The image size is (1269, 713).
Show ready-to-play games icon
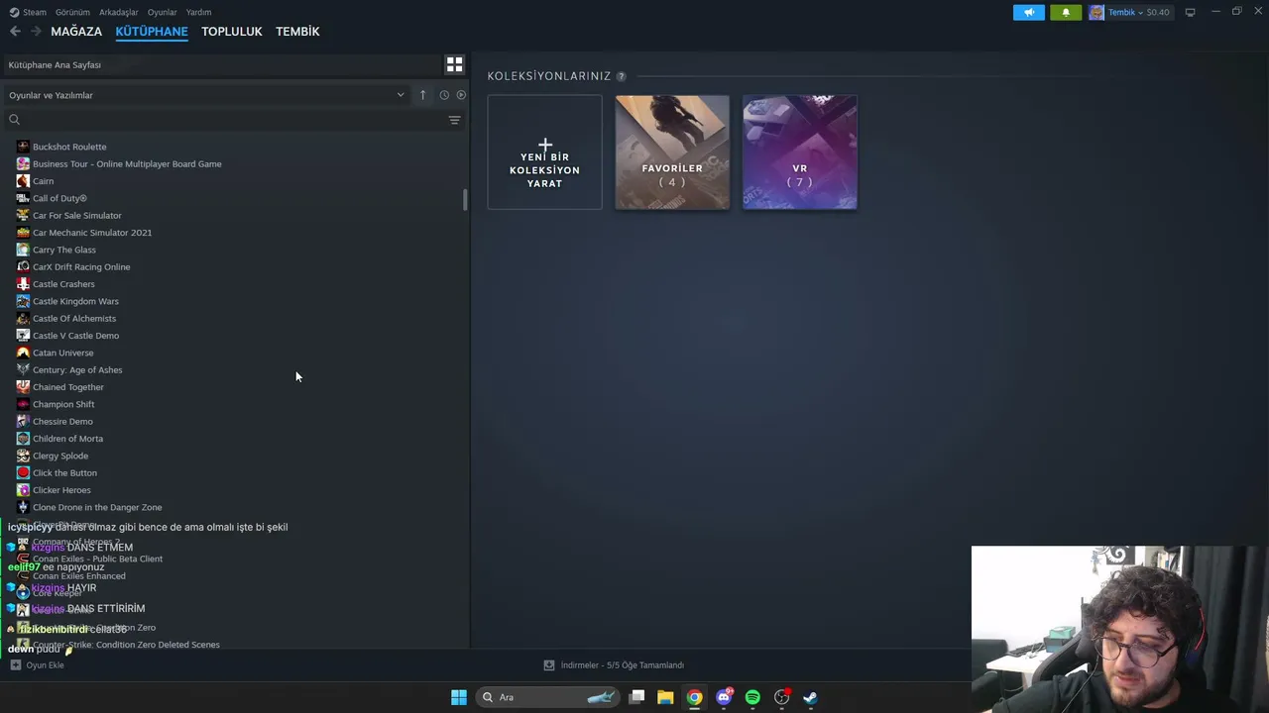[x=461, y=95]
